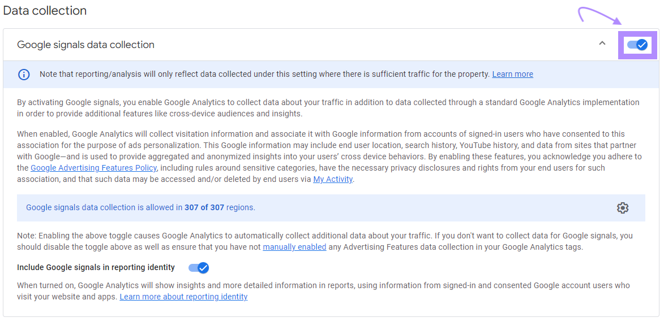Open the Google Advertising Features Policy link
This screenshot has width=664, height=326.
pos(93,168)
